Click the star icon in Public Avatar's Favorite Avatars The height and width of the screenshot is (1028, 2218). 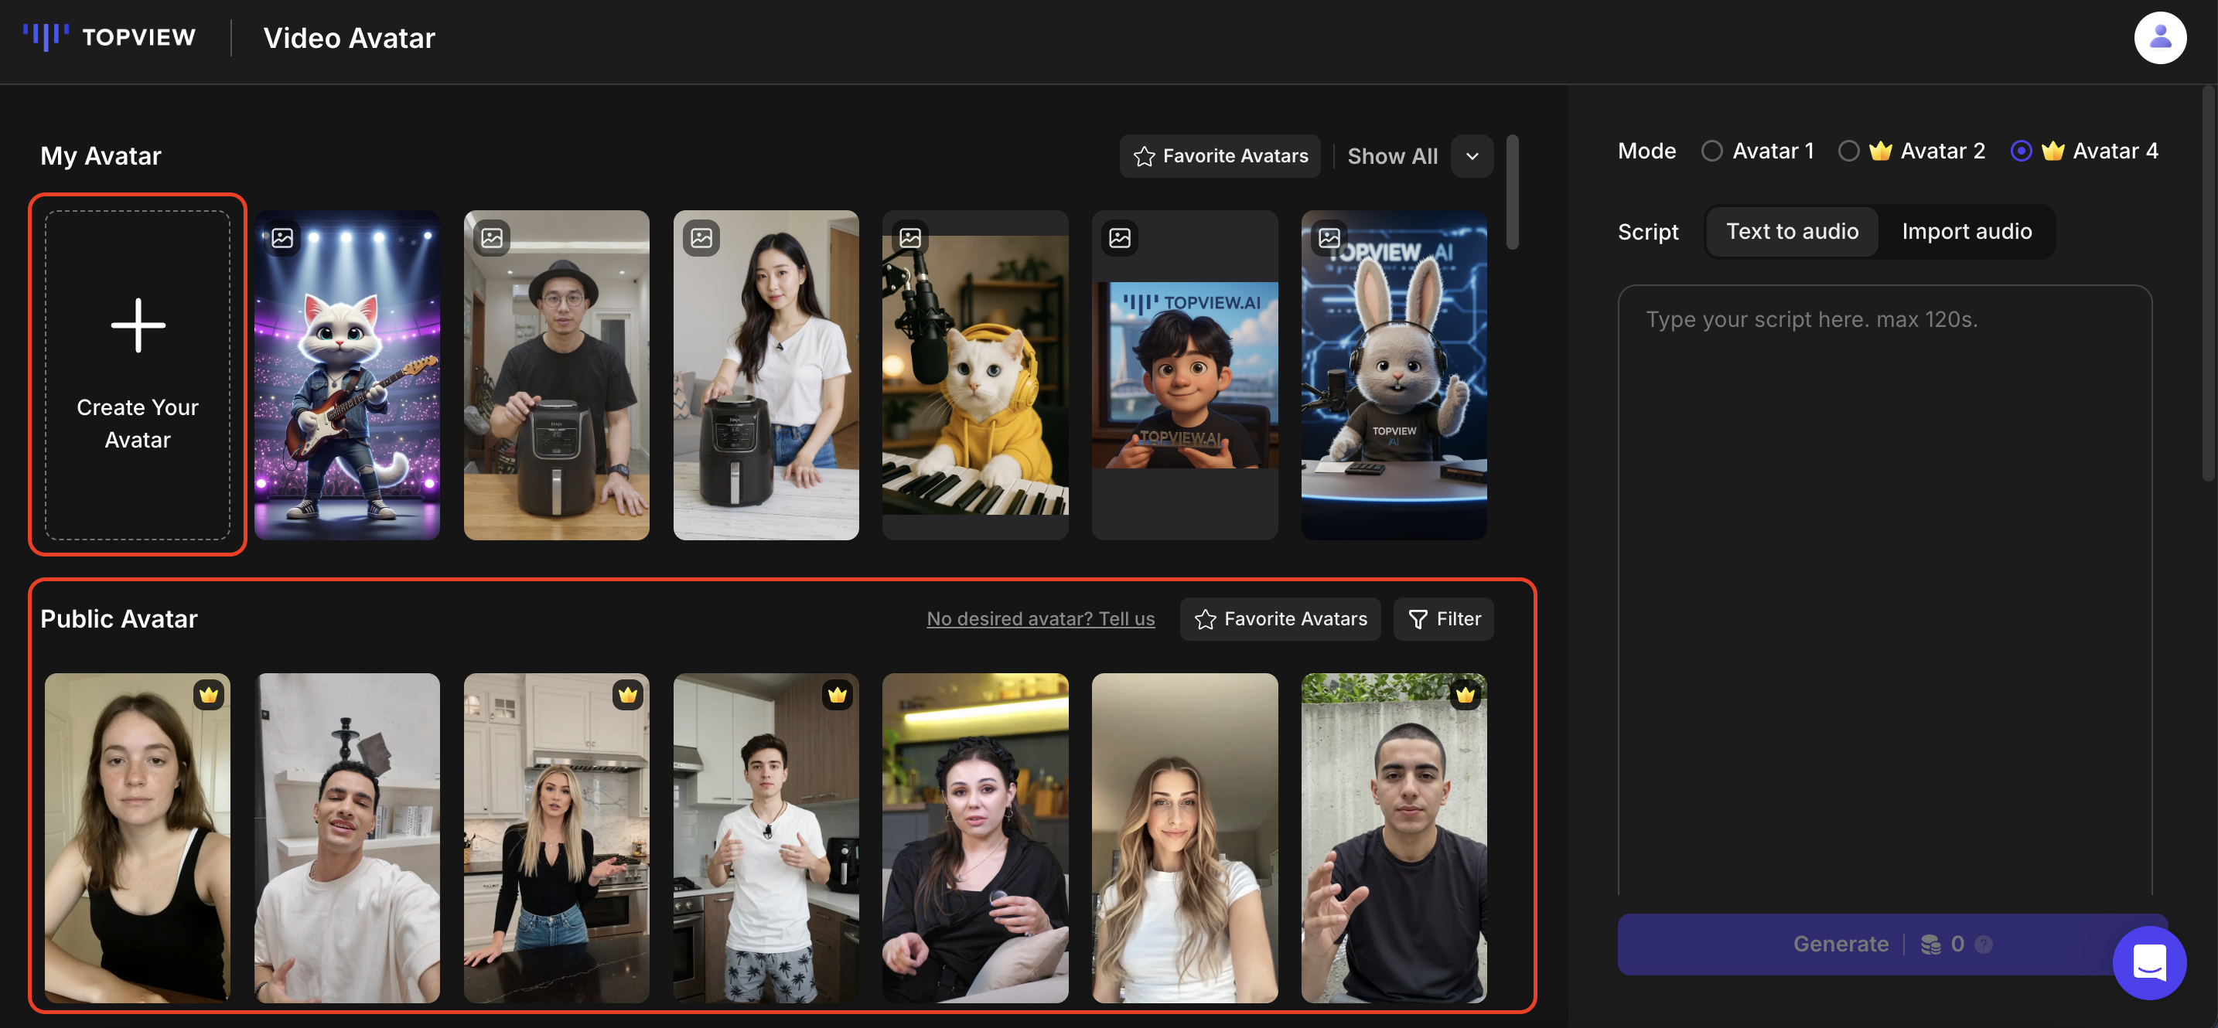pos(1205,618)
